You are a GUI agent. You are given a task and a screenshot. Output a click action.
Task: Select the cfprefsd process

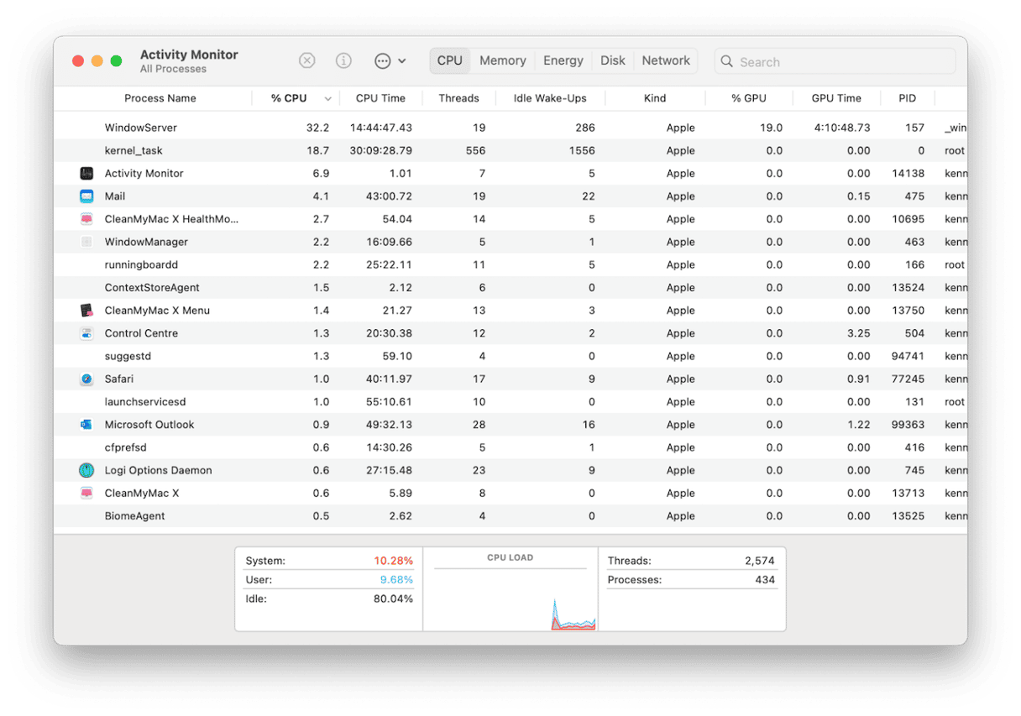coord(510,447)
